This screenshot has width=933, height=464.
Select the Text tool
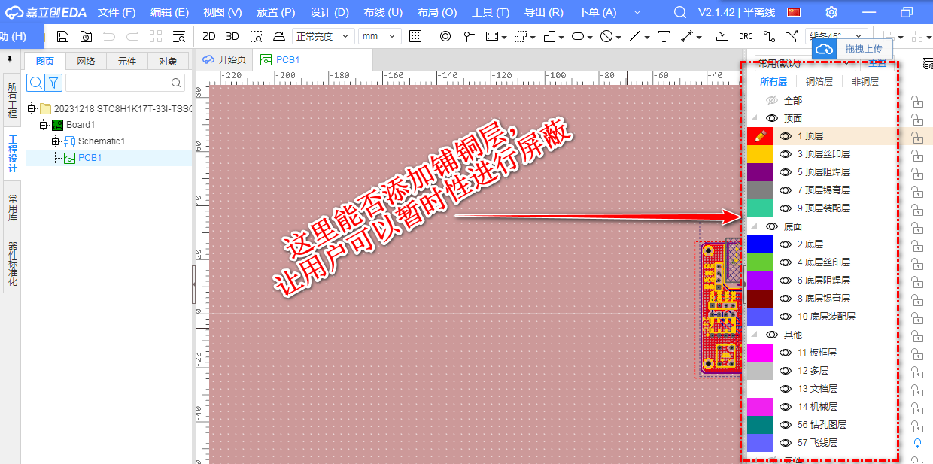(664, 36)
